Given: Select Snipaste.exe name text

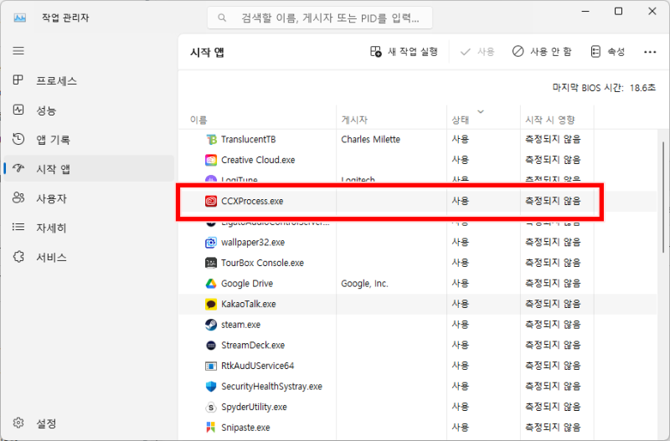Looking at the screenshot, I should pos(245,428).
